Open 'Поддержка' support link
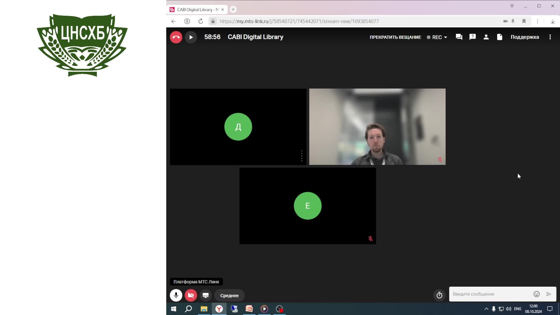The height and width of the screenshot is (315, 560). click(525, 37)
